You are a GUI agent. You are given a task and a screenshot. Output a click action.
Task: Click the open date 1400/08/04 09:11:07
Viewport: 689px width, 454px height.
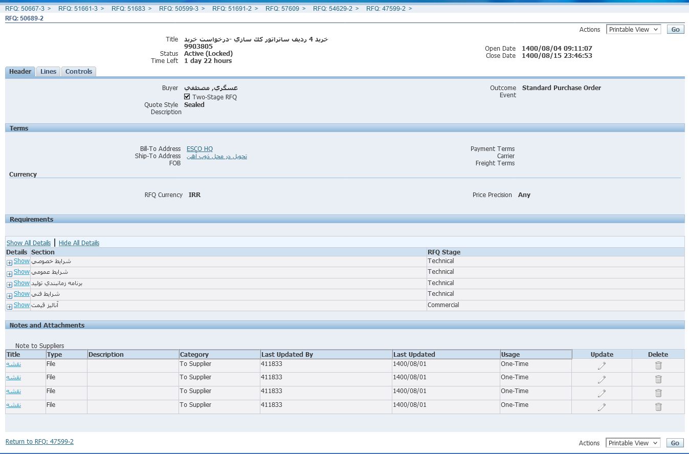click(557, 49)
